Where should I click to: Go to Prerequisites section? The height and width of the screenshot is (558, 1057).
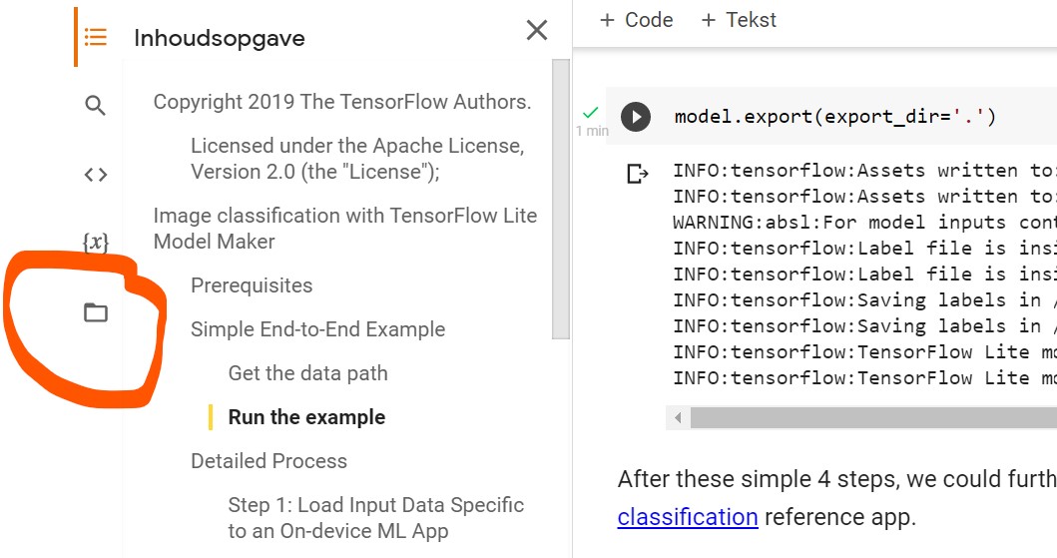click(252, 285)
